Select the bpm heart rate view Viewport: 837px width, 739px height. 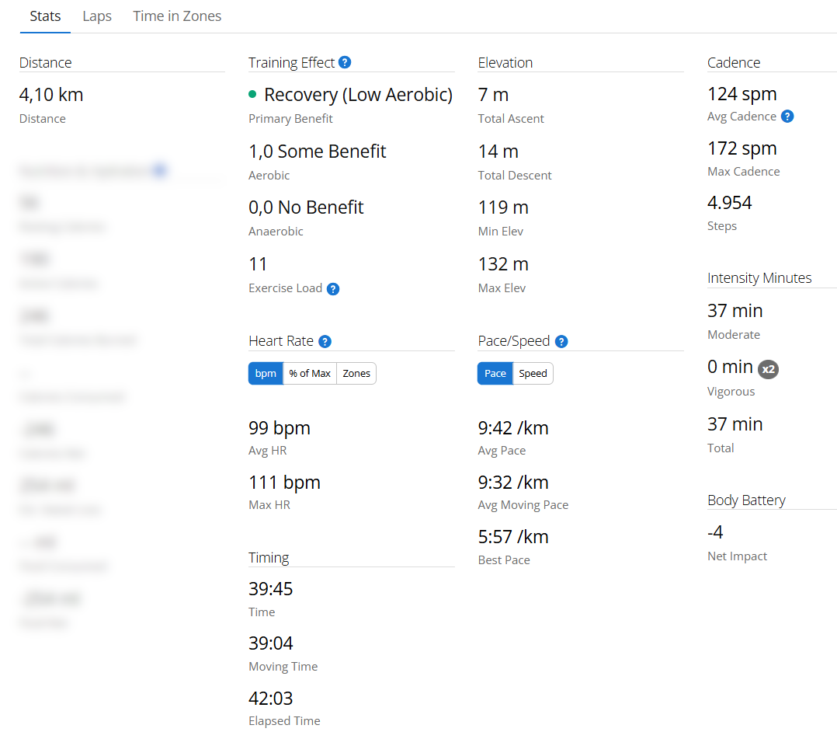pyautogui.click(x=266, y=374)
